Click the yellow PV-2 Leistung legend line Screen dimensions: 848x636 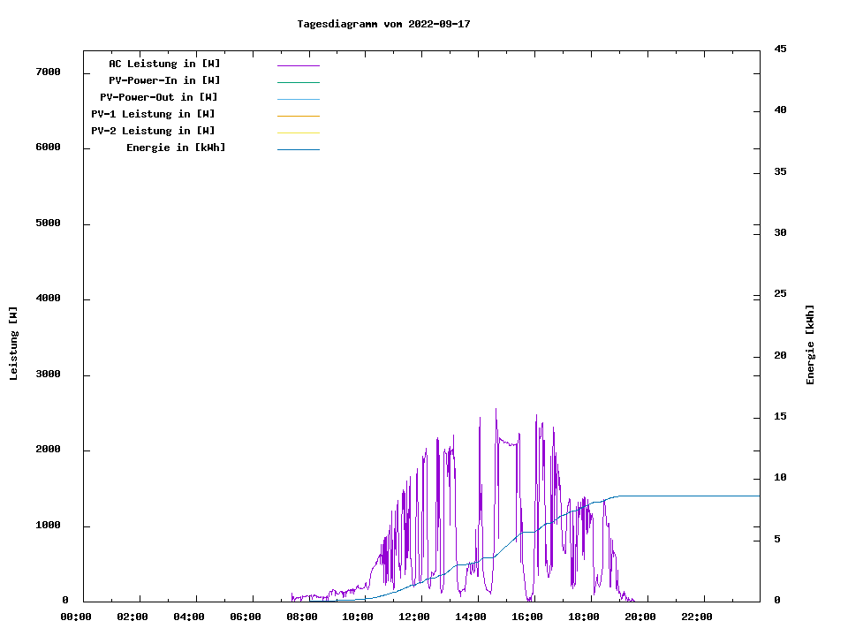pyautogui.click(x=298, y=132)
